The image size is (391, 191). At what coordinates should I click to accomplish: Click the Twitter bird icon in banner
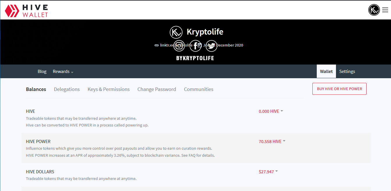click(x=211, y=46)
